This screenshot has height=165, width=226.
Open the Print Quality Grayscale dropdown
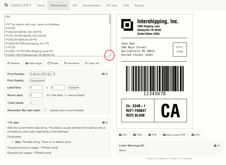(x=37, y=80)
